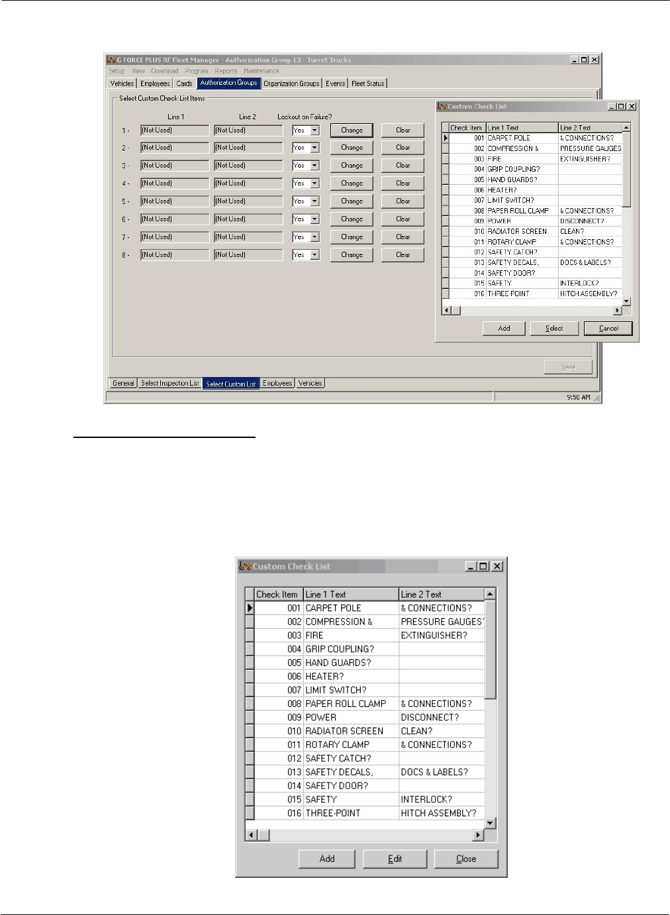Click Check Item column header in upper list
Screen dimensions: 670x915
pos(467,127)
